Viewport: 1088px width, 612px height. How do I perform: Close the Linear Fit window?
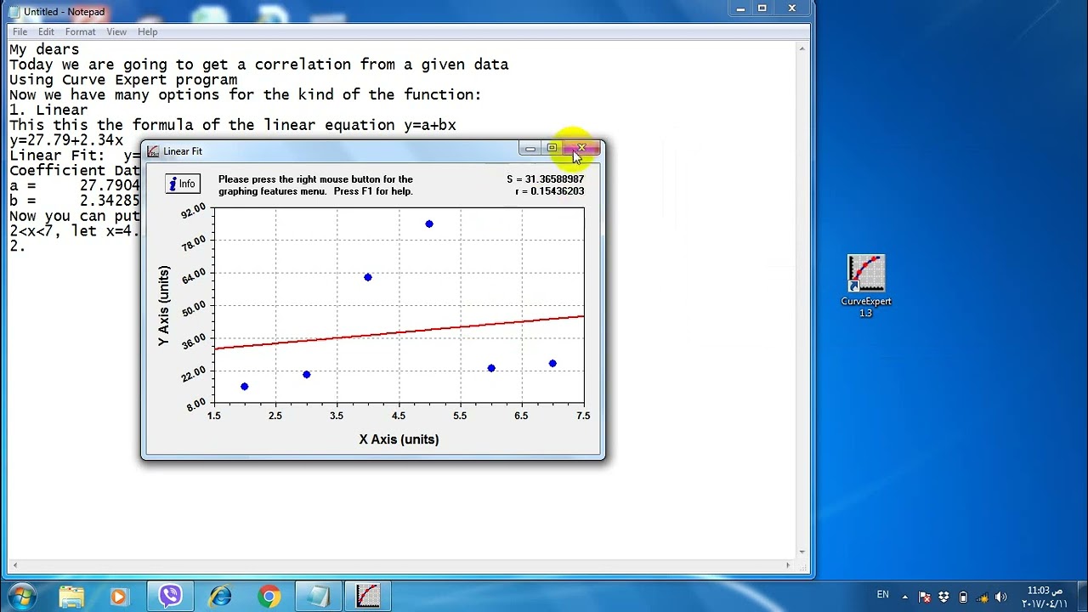click(x=581, y=149)
